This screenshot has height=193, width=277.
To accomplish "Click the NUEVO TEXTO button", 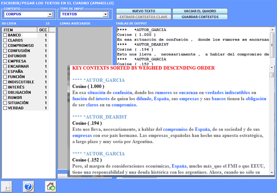I will [x=144, y=11].
